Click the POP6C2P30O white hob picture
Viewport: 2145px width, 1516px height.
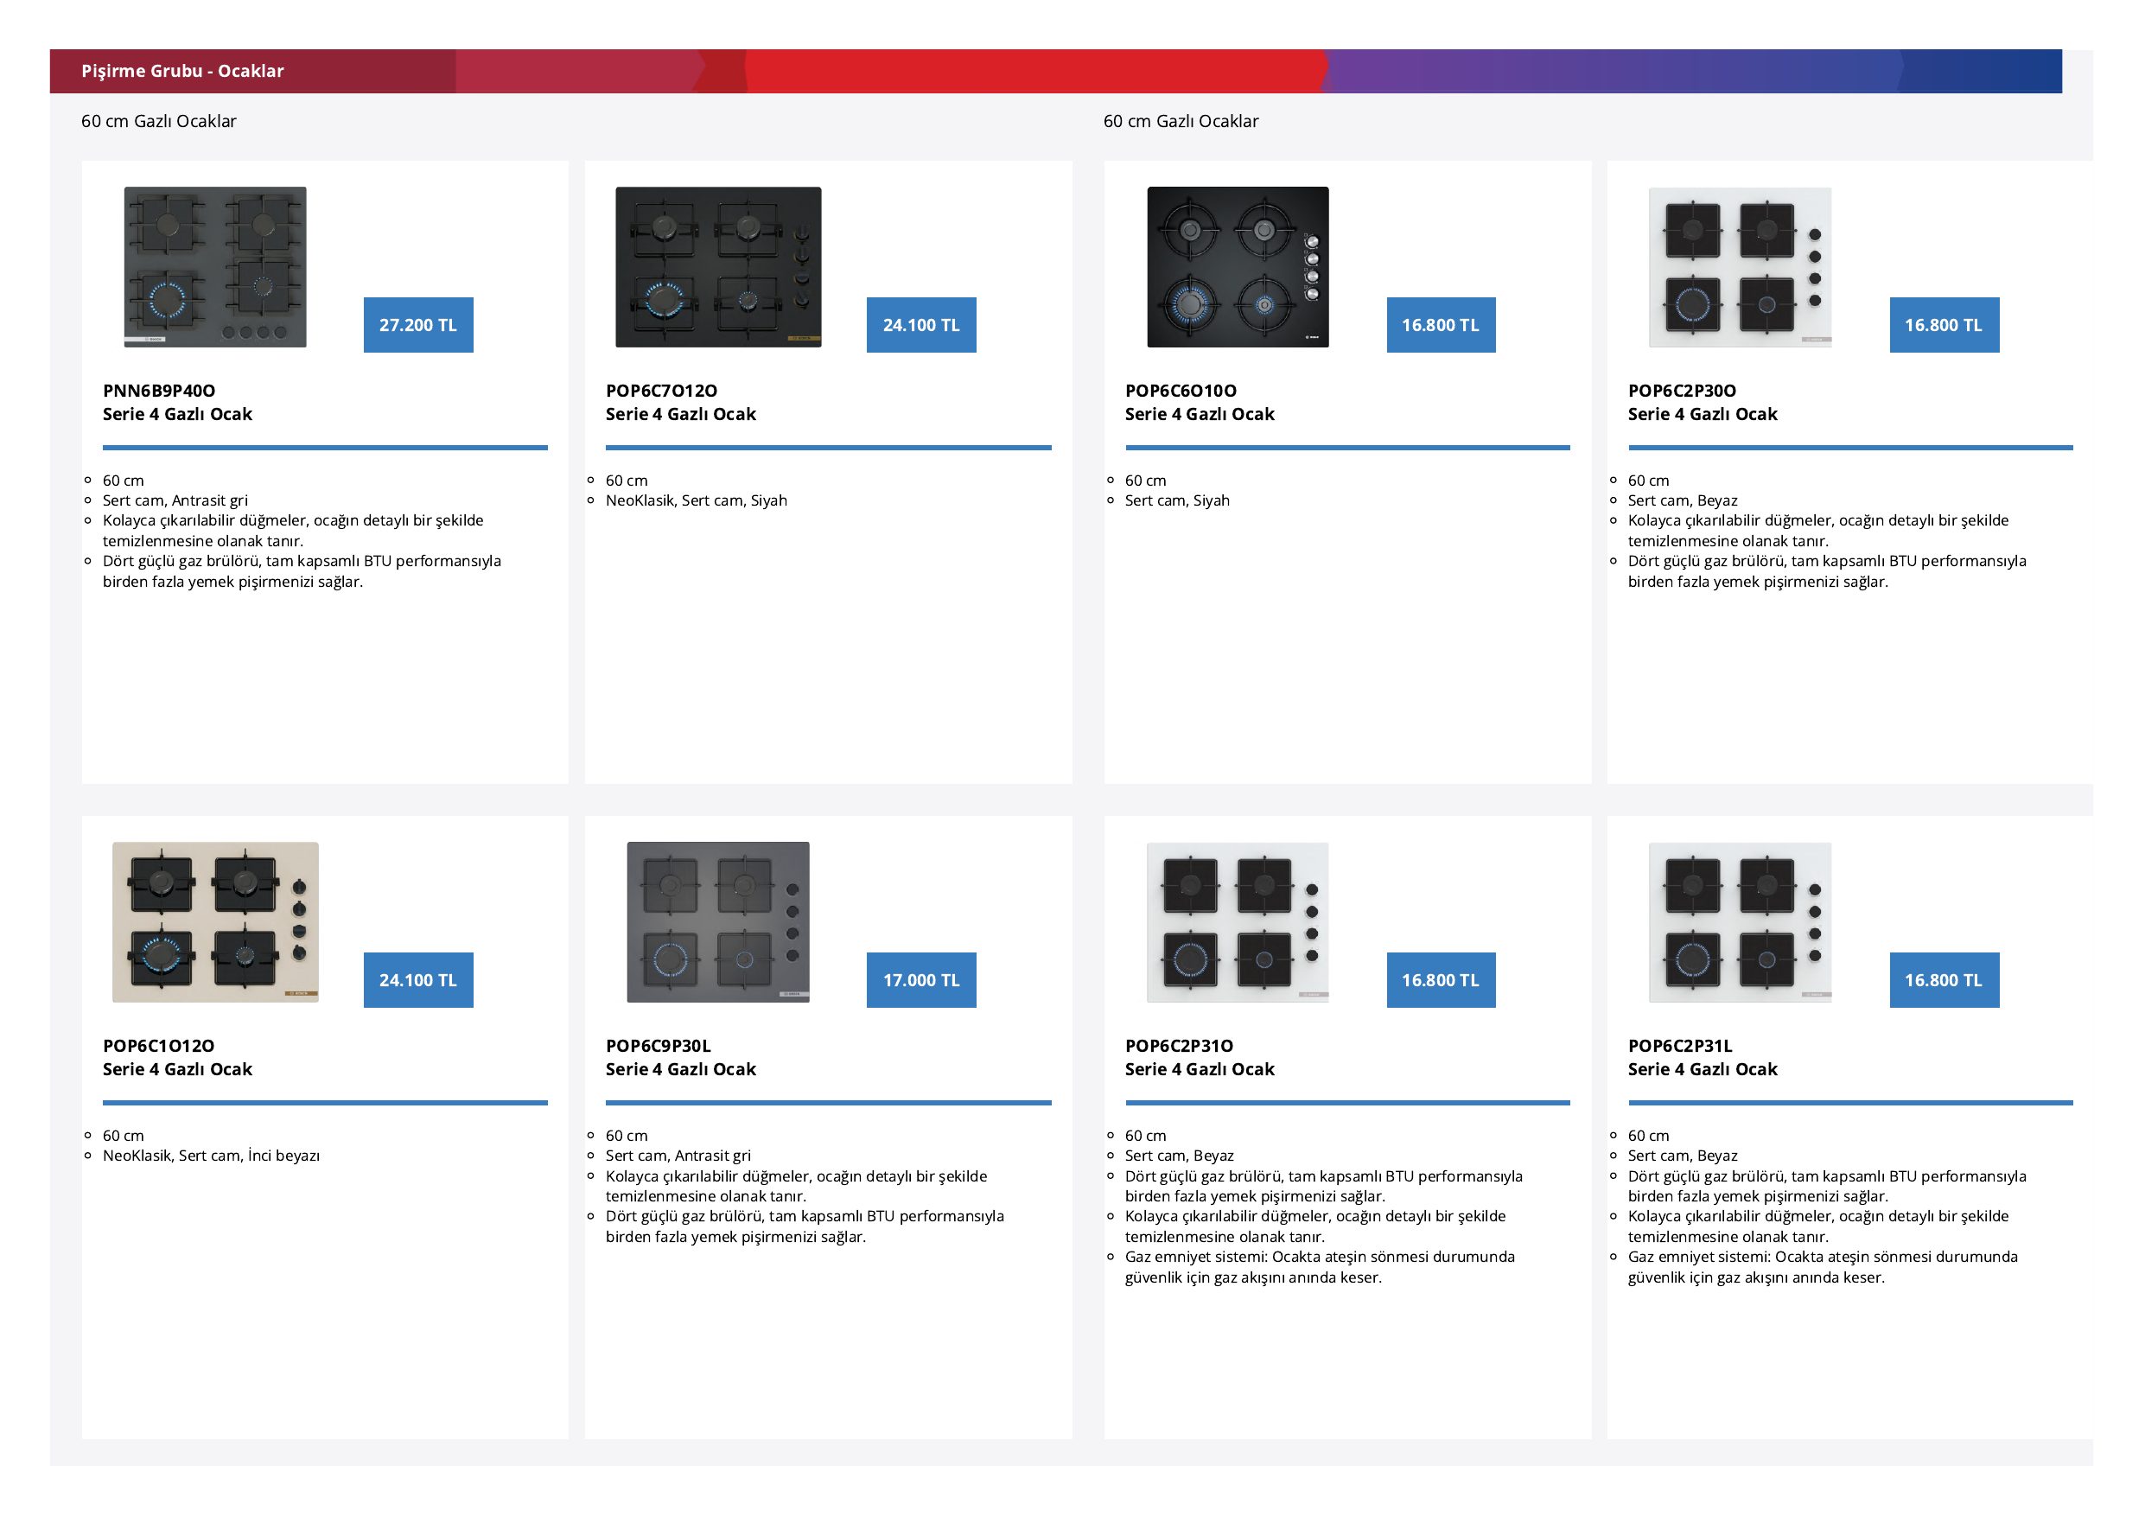(x=1740, y=267)
